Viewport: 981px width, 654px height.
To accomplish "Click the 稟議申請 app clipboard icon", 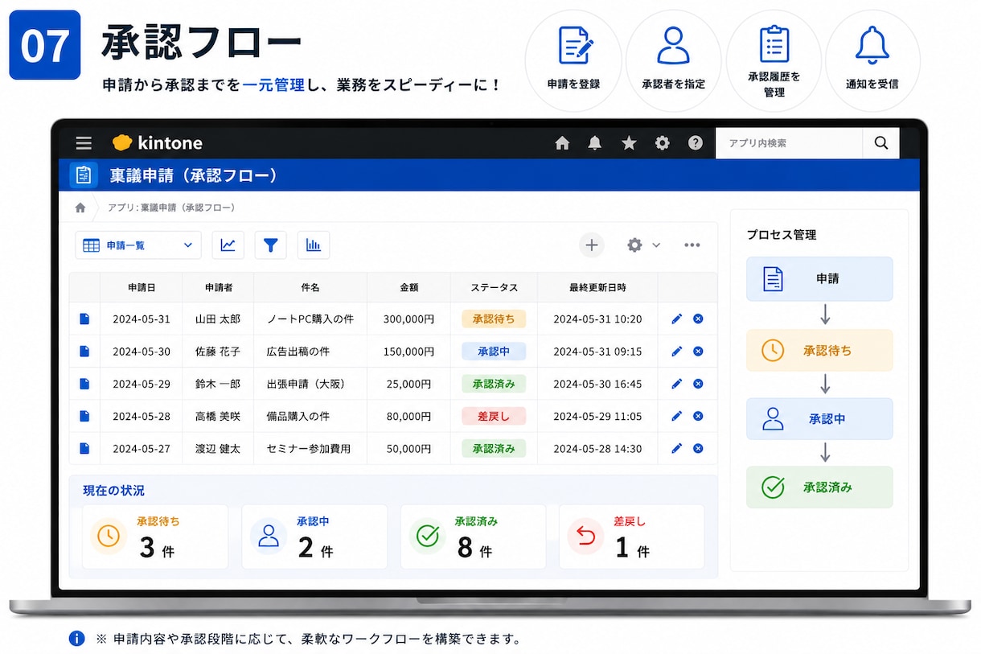I will tap(84, 175).
